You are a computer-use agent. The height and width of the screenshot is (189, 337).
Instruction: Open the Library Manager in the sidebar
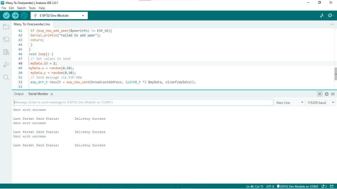coord(6,52)
